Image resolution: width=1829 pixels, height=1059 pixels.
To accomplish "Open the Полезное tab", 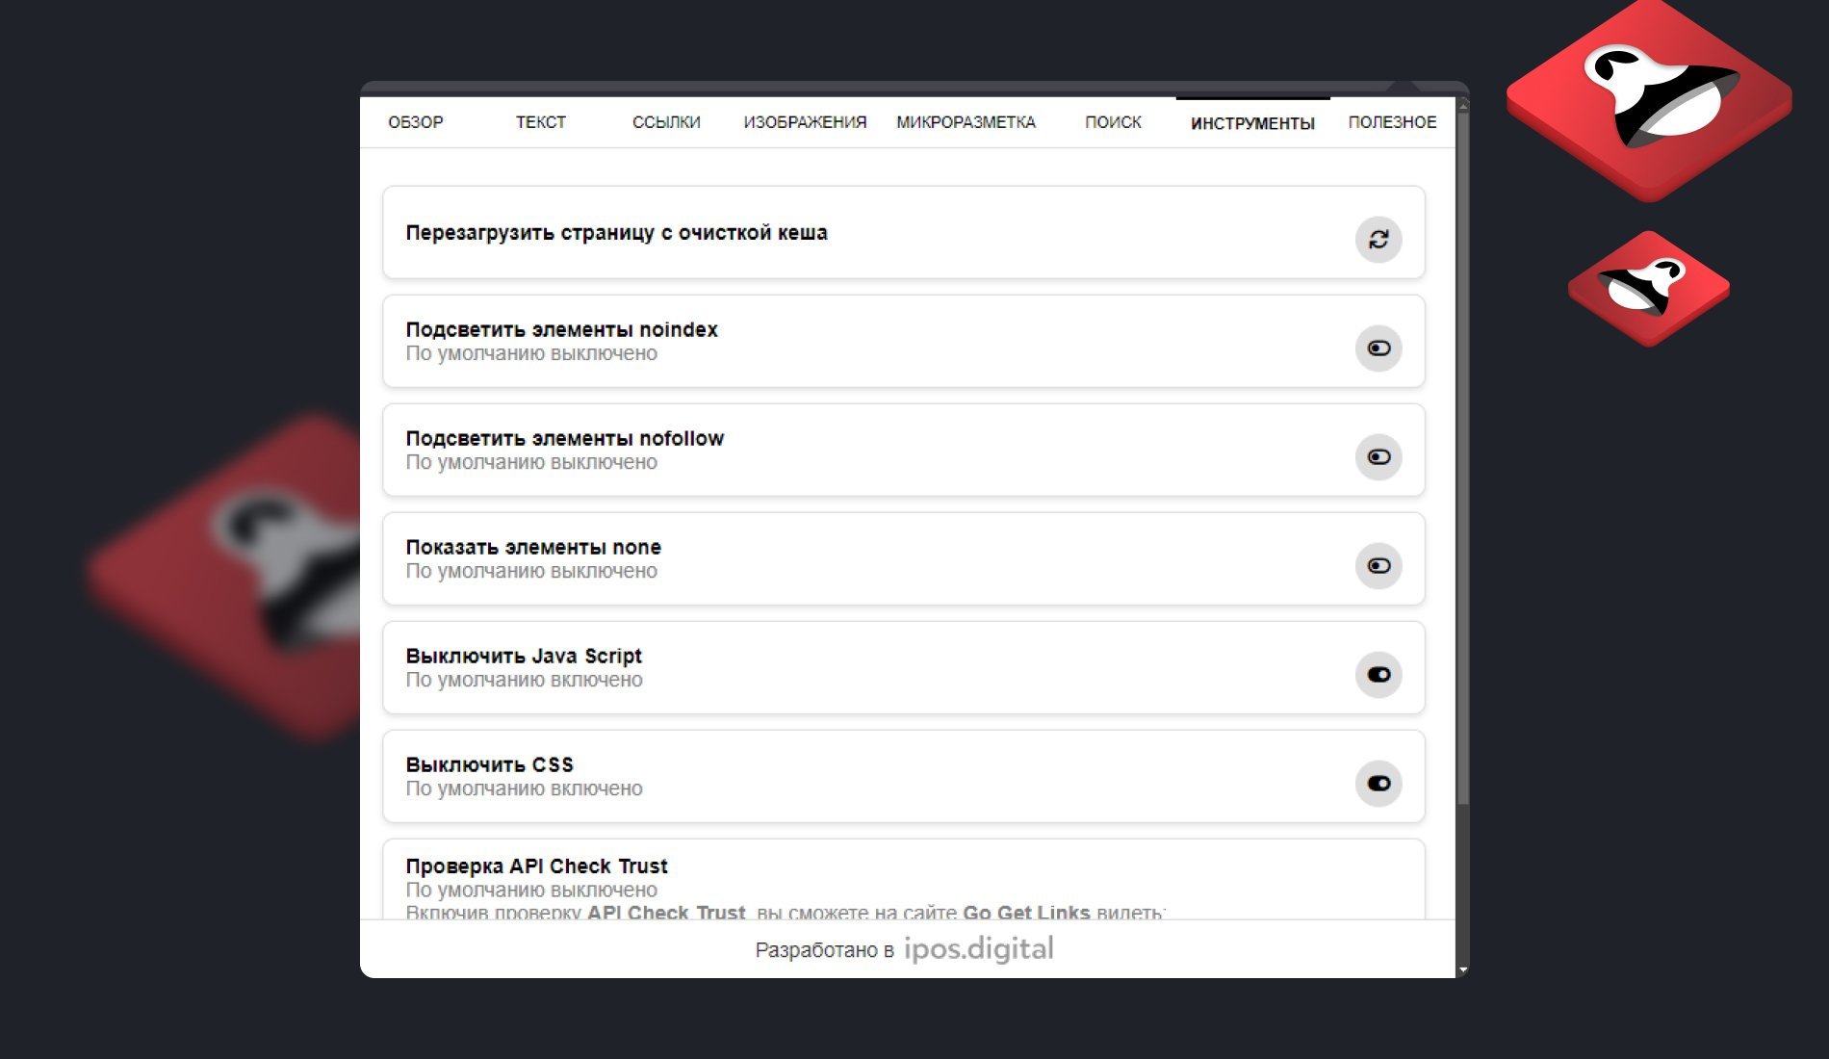I will coord(1392,122).
